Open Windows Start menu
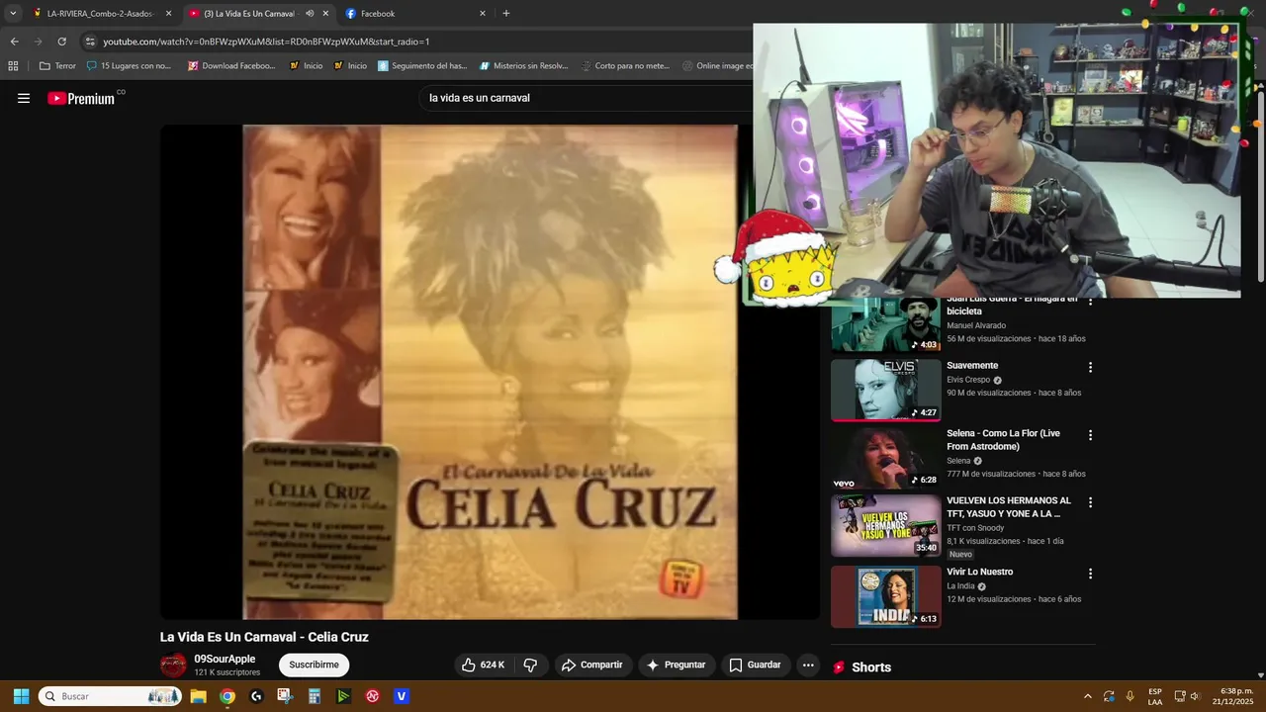Image resolution: width=1266 pixels, height=712 pixels. [21, 696]
